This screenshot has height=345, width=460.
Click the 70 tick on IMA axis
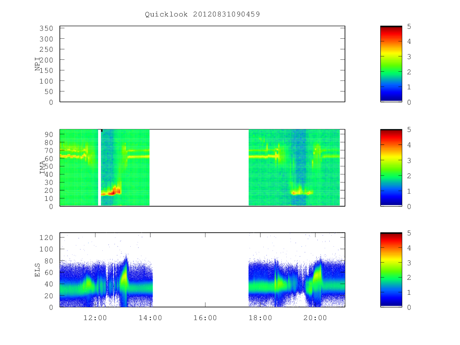point(49,150)
